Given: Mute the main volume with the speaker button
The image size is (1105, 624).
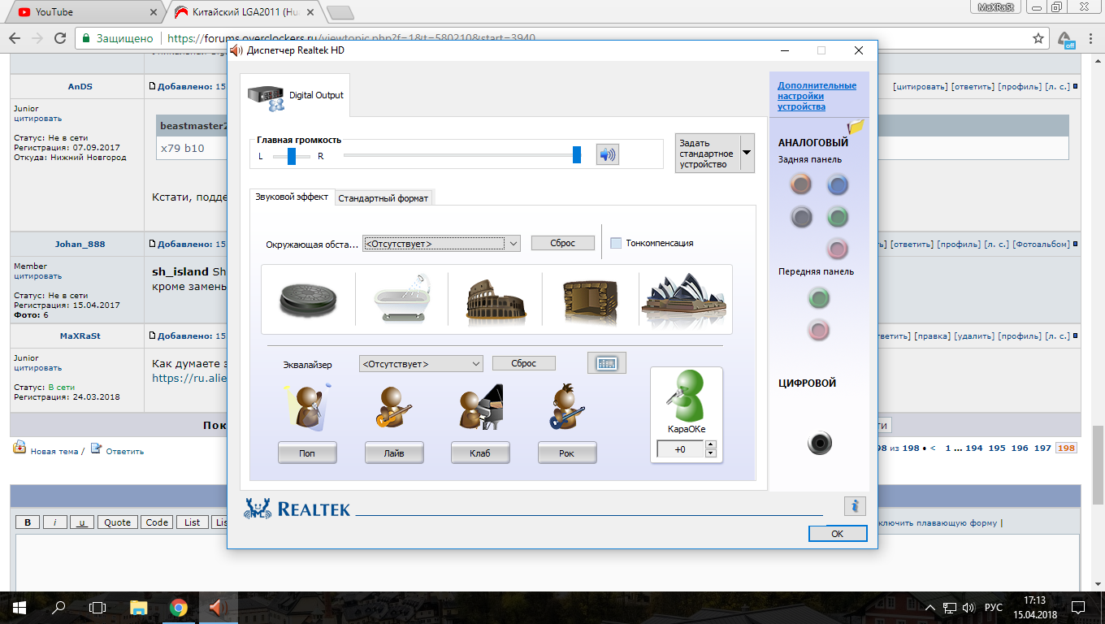Looking at the screenshot, I should coord(607,154).
